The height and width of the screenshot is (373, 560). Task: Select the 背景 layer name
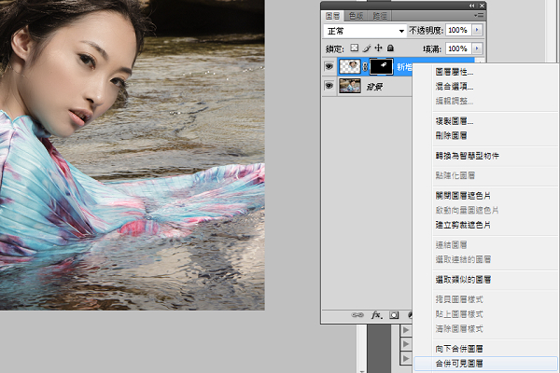point(374,87)
